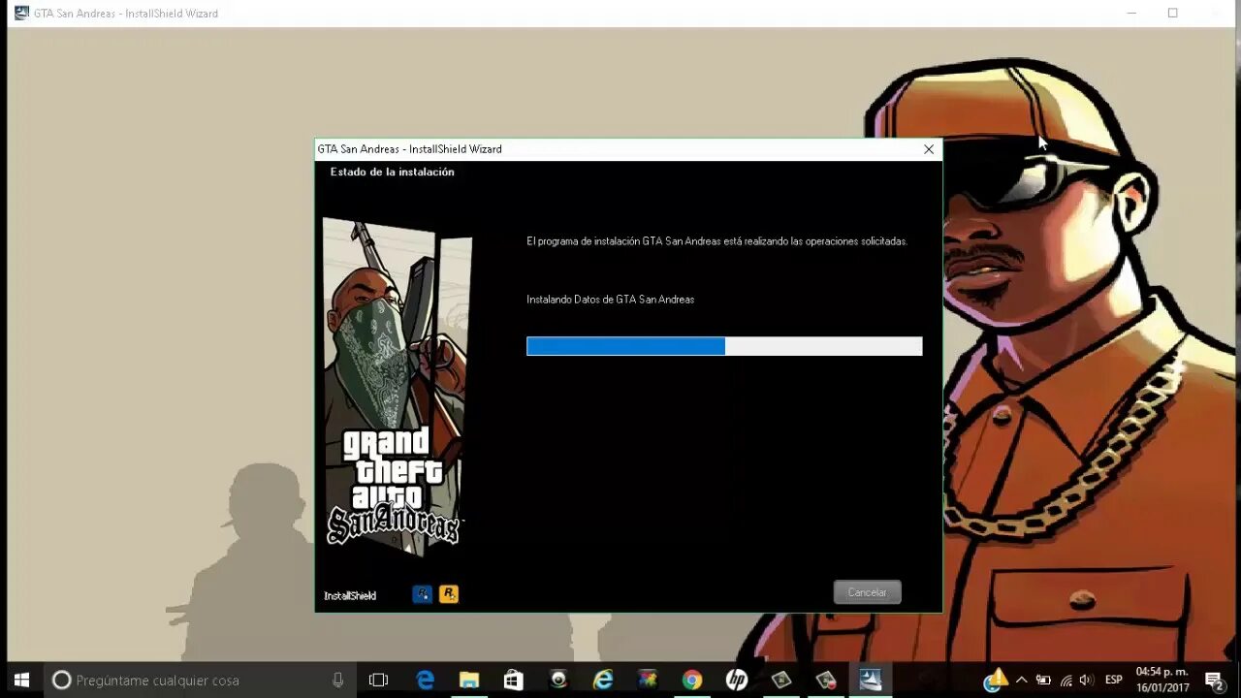
Task: Click the battery status tray icon
Action: (1043, 680)
